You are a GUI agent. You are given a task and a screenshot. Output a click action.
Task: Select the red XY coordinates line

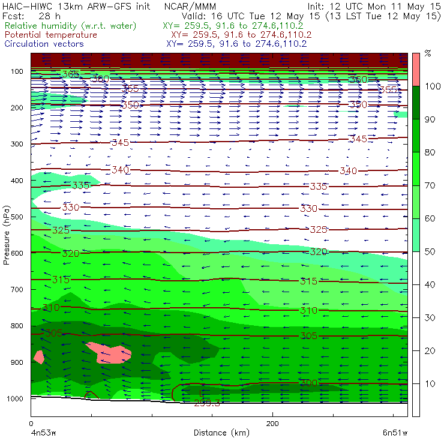[x=241, y=35]
